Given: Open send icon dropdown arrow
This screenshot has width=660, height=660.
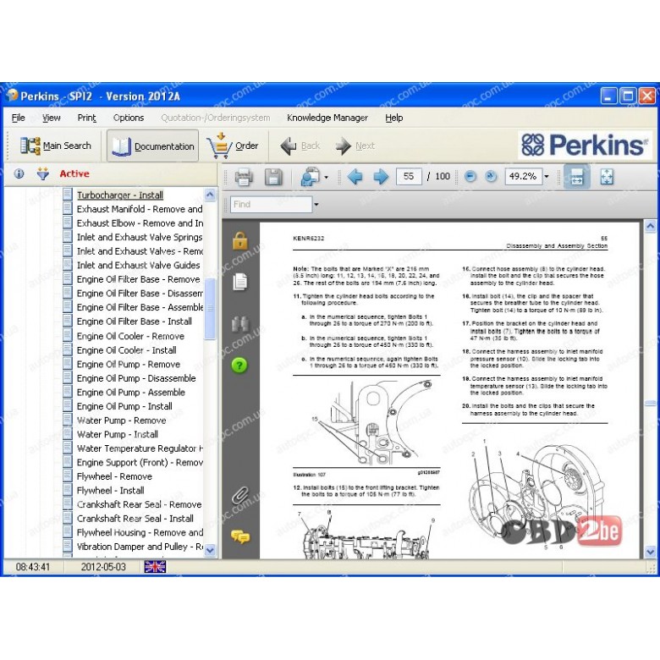Looking at the screenshot, I should (x=327, y=177).
